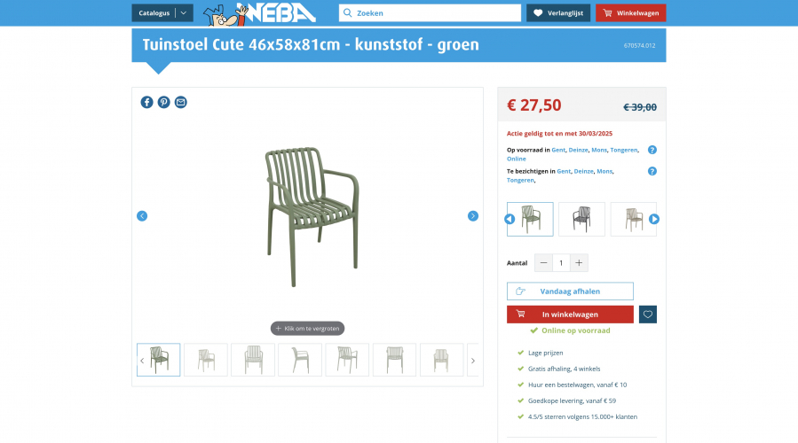Click the stock availability help icon
The width and height of the screenshot is (798, 443).
coord(652,150)
